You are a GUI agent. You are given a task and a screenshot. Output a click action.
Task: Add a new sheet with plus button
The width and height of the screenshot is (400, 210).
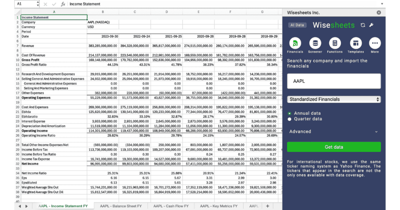[268, 206]
